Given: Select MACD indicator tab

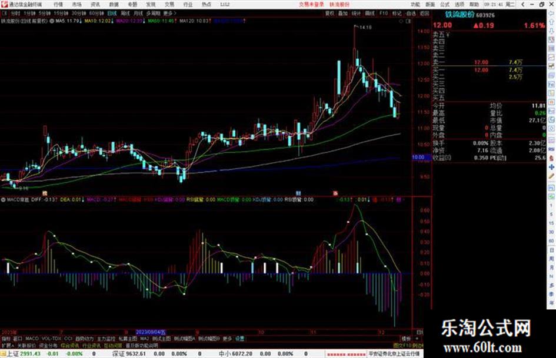Looking at the screenshot, I should [32, 339].
